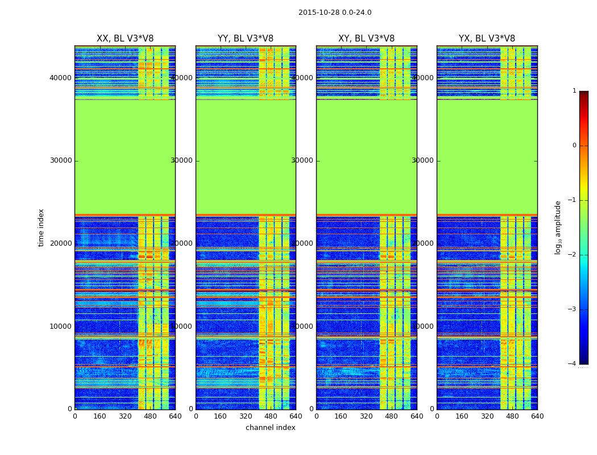Screen dimensions: 597x455
Task: Click the 320 tick under YY panel
Action: 246,416
